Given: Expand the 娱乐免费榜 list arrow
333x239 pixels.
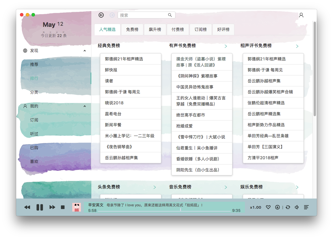Looking at the screenshot, I should [x=297, y=187].
